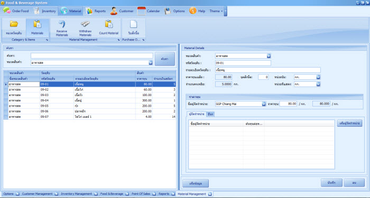Image resolution: width=370 pixels, height=198 pixels.
Task: Open the Options toolbar icon
Action: pos(168,11)
